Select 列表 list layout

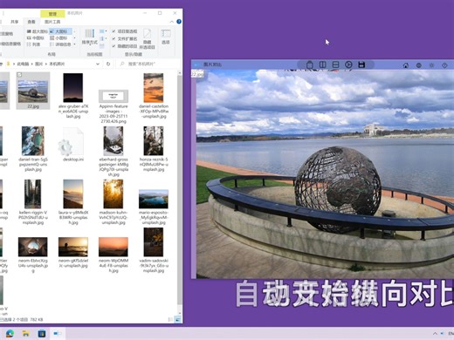coord(33,44)
